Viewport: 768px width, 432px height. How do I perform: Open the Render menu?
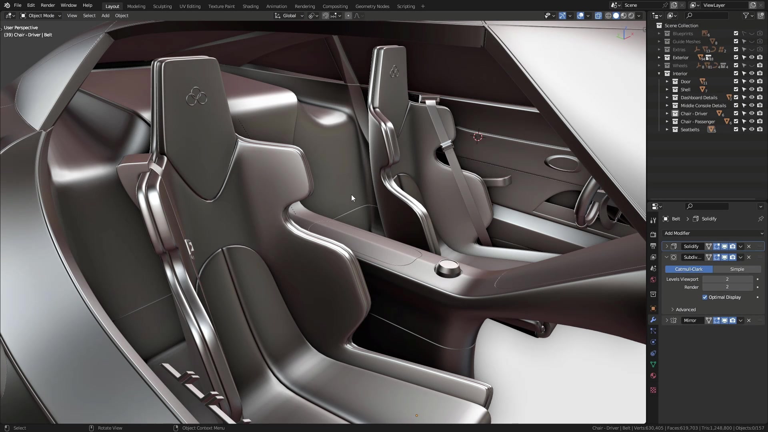(48, 5)
